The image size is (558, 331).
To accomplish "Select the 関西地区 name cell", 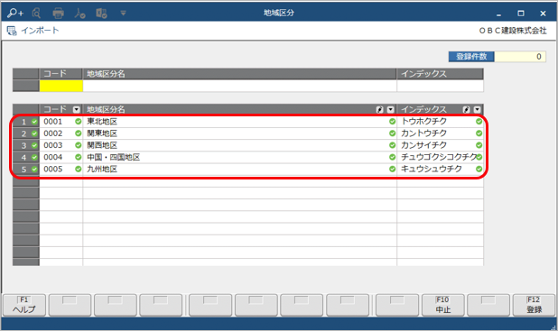I will [x=239, y=145].
